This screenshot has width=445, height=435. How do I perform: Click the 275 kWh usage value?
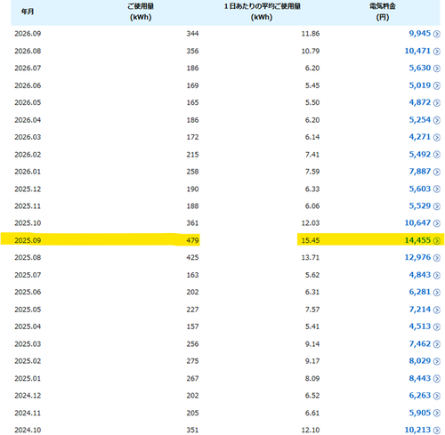pyautogui.click(x=192, y=361)
